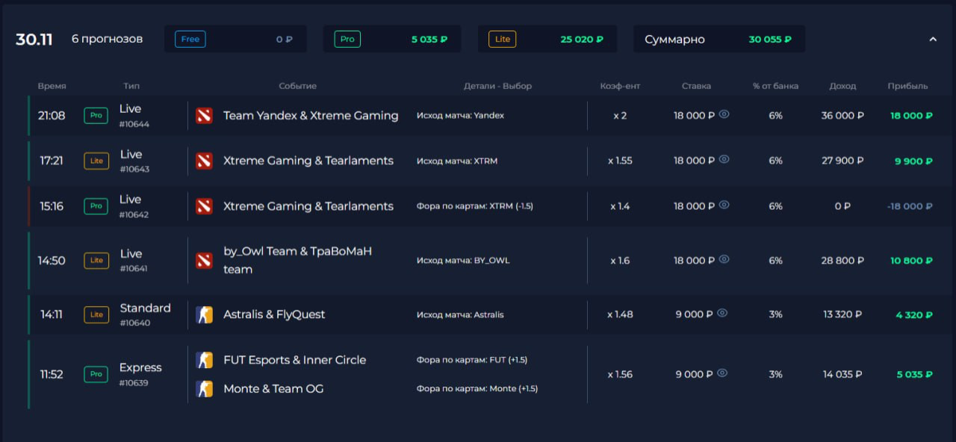This screenshot has width=956, height=442.
Task: Click Dota 2 icon in bet #10642 row
Action: tap(204, 206)
